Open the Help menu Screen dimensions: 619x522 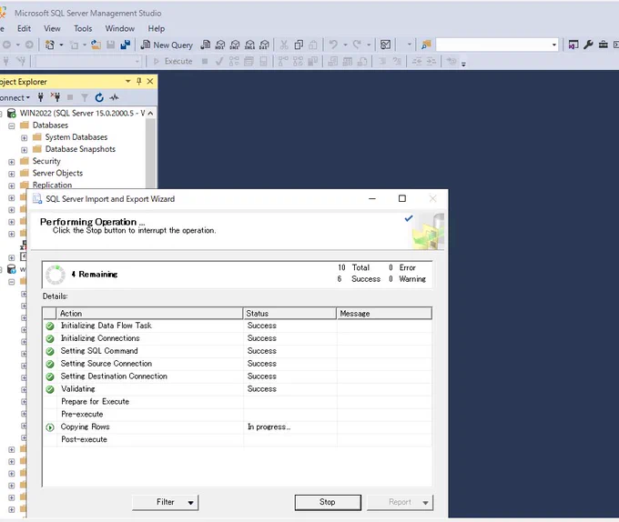157,29
